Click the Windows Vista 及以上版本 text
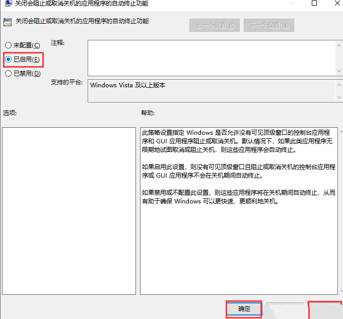This screenshot has height=319, width=343. click(x=128, y=85)
